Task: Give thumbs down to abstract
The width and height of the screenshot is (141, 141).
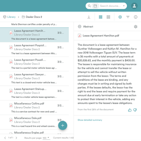Action: tap(135, 110)
